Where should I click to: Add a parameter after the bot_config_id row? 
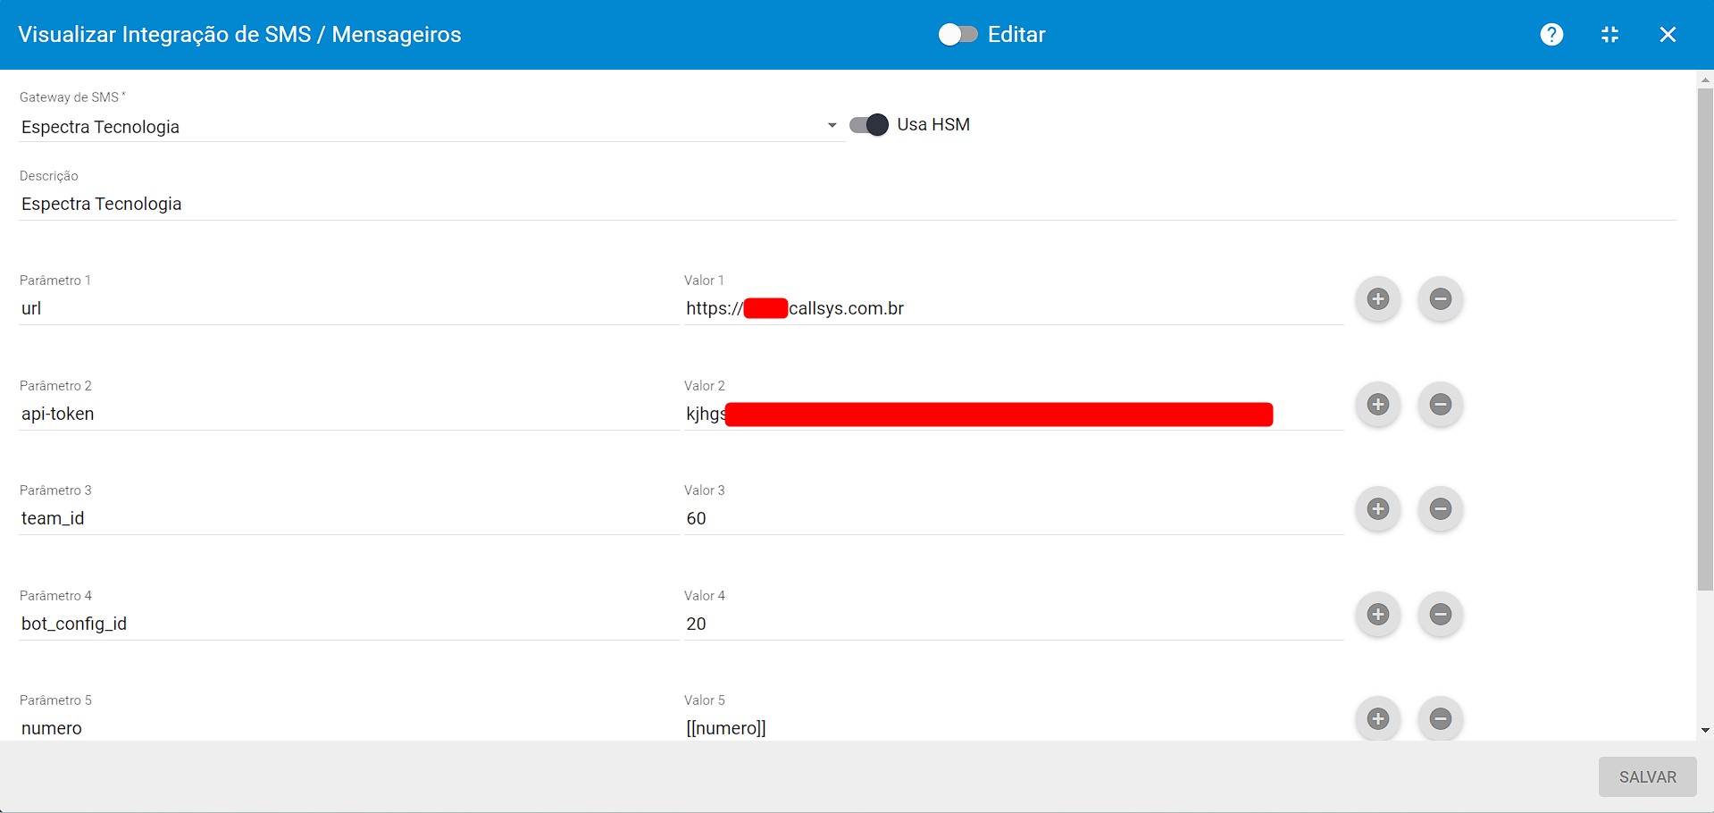1378,615
